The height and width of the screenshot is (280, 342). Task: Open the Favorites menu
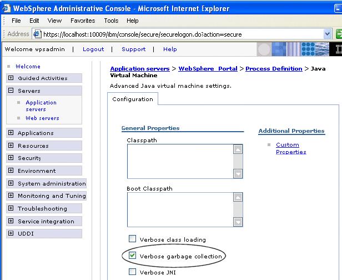pos(82,21)
